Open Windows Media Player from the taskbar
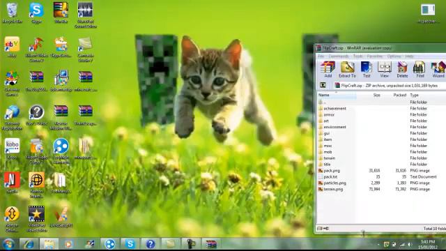 68,244
